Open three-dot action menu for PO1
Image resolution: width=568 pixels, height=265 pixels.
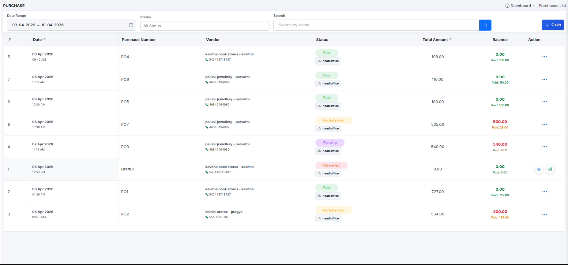click(x=544, y=192)
